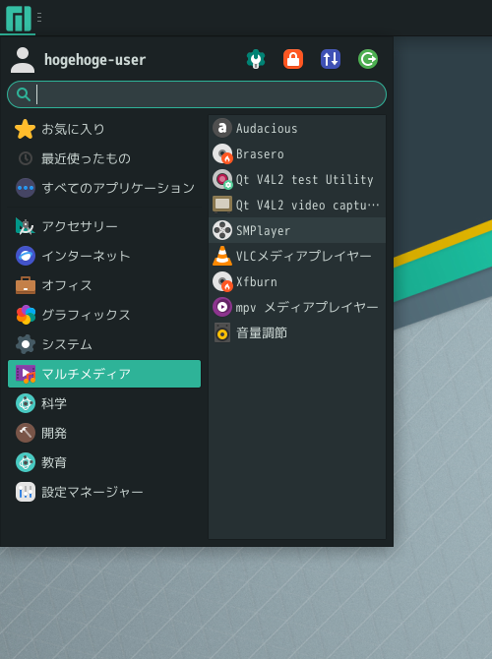Select the マルチメディア category

pos(104,374)
